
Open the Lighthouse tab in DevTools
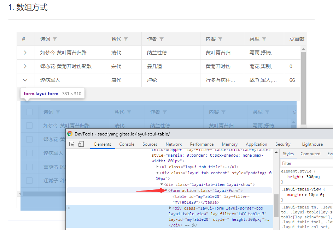click(x=312, y=144)
